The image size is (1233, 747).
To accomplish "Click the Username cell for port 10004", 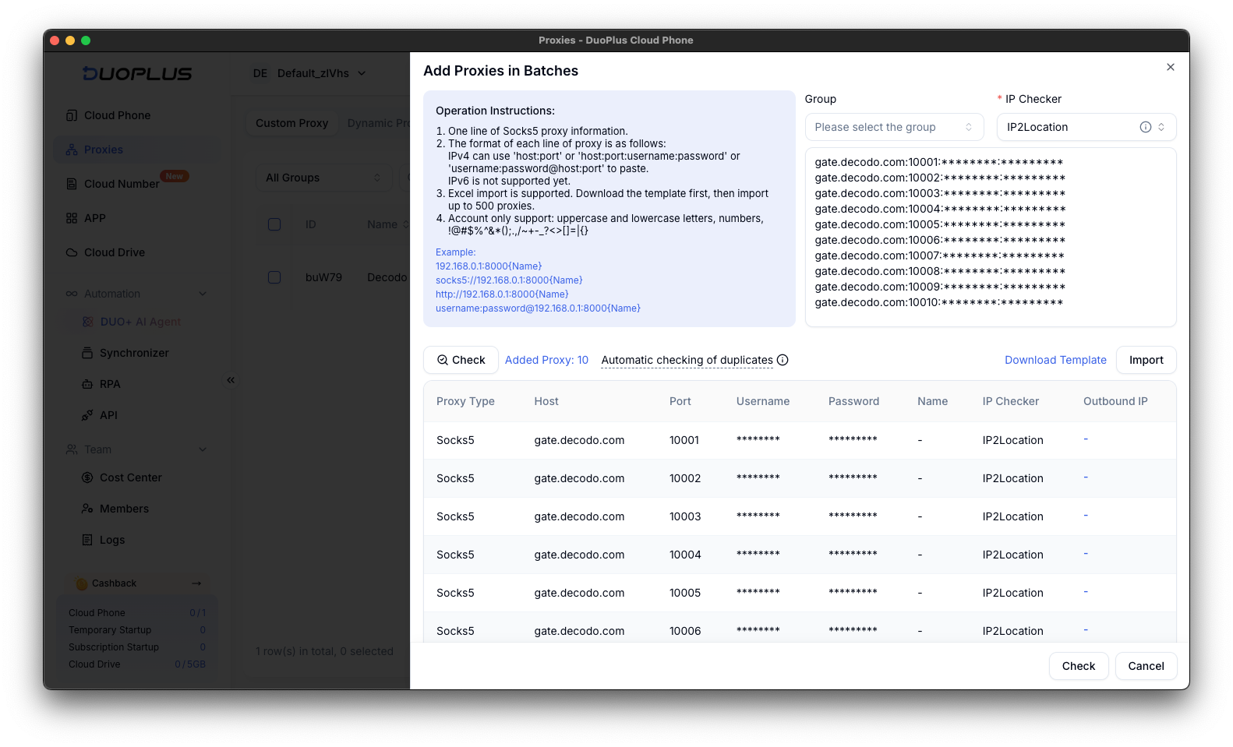I will tap(758, 555).
